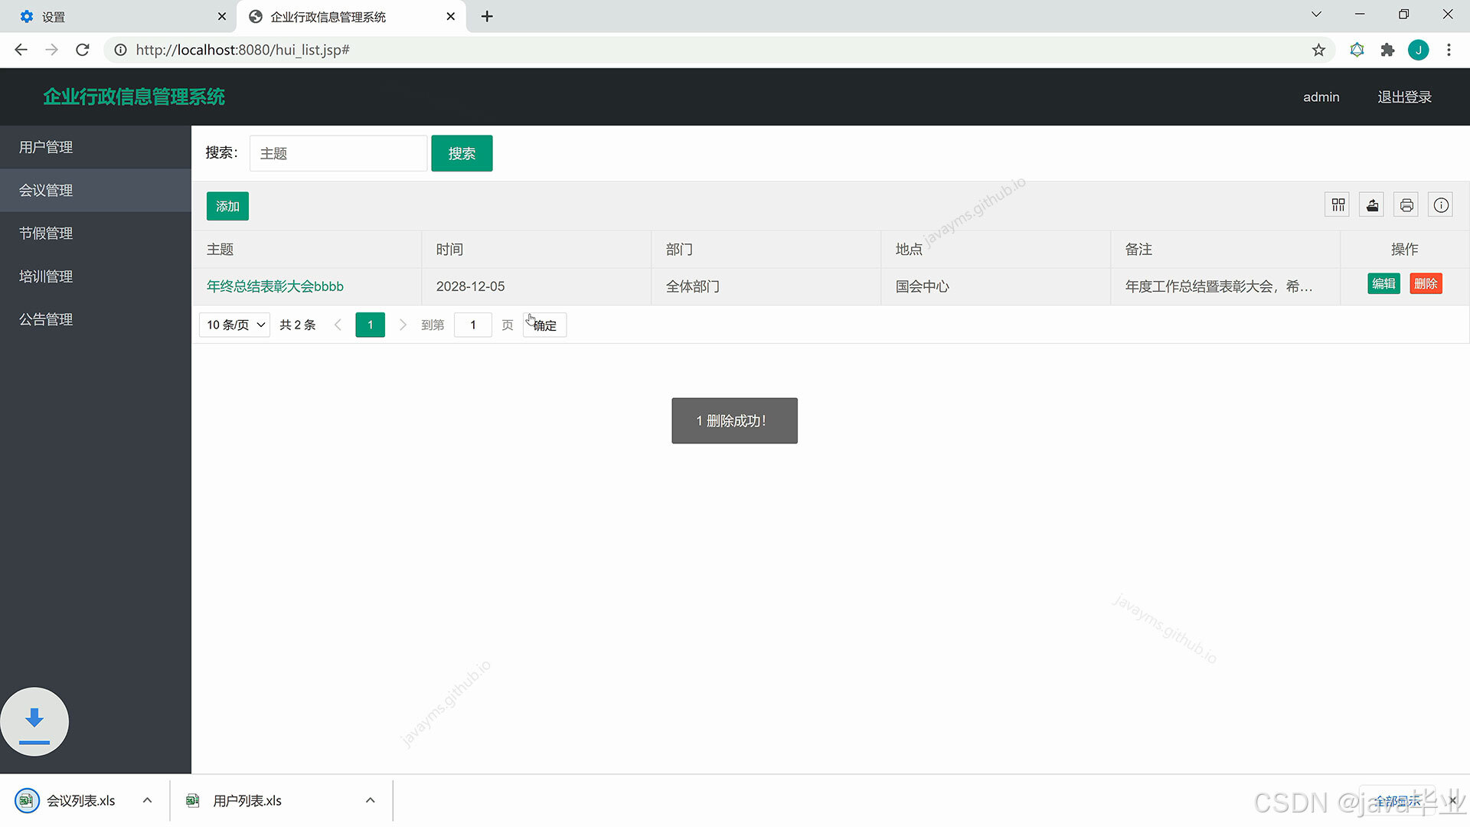This screenshot has height=827, width=1470.
Task: Click the 共 2 条 total count text
Action: click(x=298, y=325)
